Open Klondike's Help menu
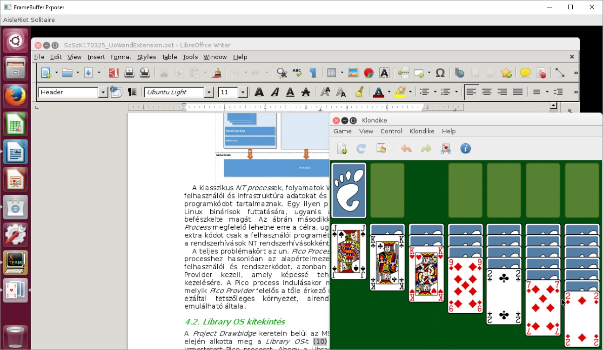Image resolution: width=603 pixels, height=350 pixels. point(449,131)
